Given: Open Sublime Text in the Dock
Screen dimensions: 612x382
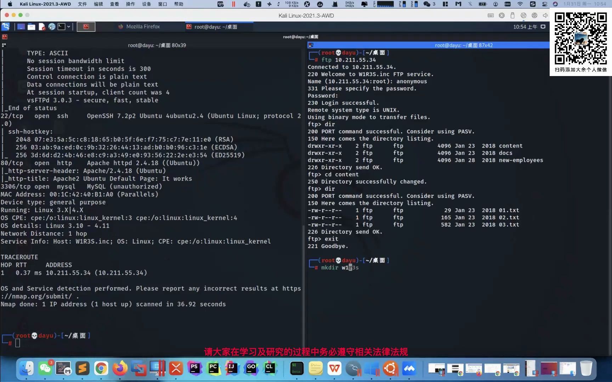Looking at the screenshot, I should tap(82, 369).
